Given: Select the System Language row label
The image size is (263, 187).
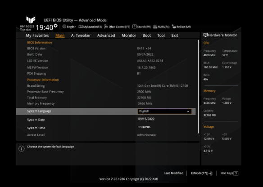Looking at the screenshot, I should pyautogui.click(x=39, y=111).
